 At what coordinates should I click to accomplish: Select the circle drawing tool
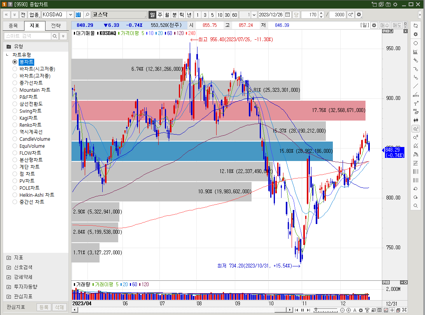pos(416,43)
